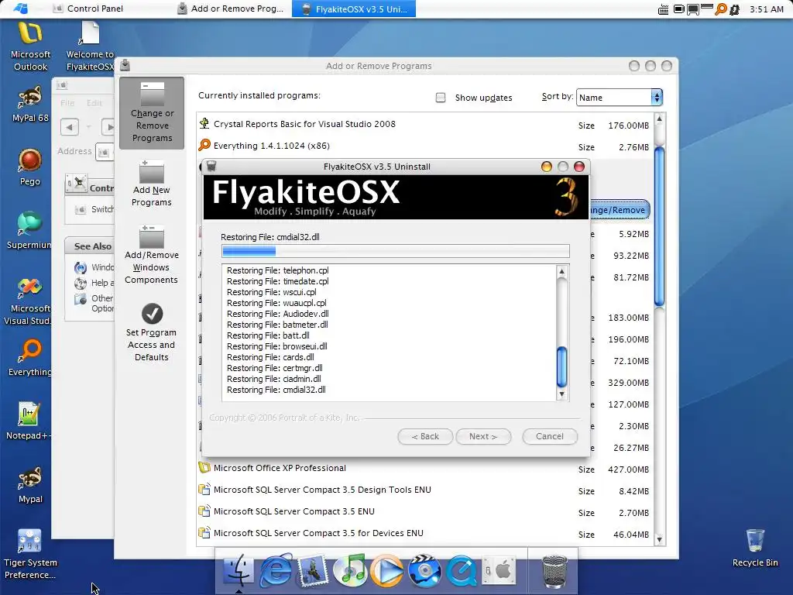Launch Pego desktop shortcut

coord(30,167)
